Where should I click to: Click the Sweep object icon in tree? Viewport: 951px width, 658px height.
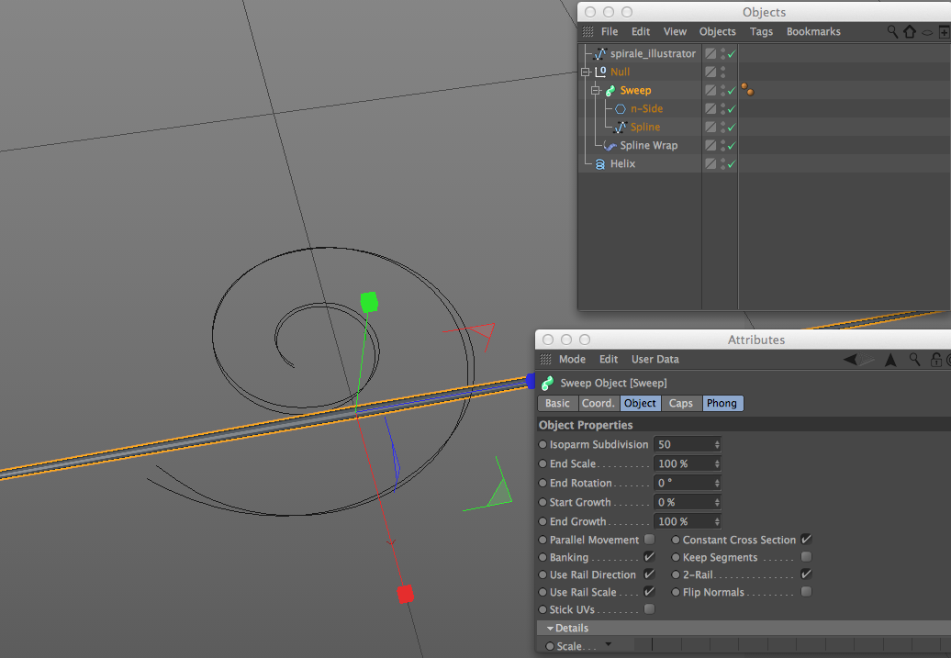point(610,91)
